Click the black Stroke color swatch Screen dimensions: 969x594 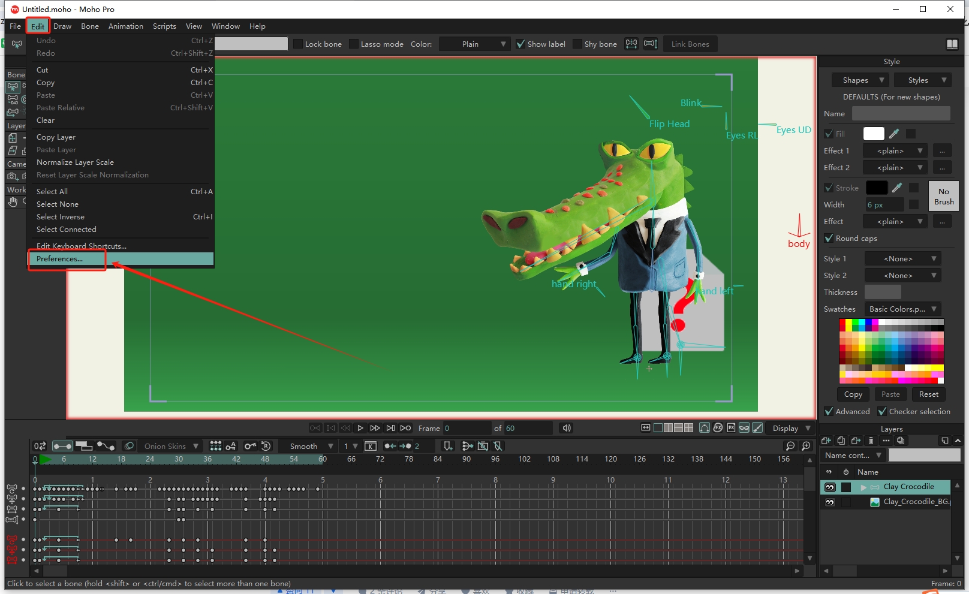tap(876, 188)
